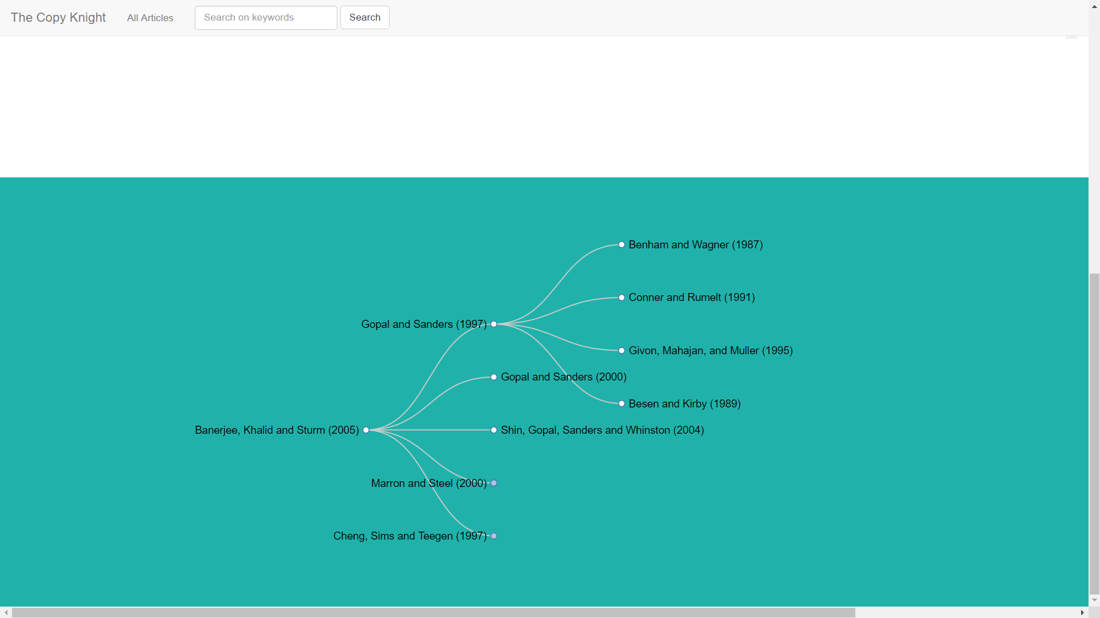Click the horizontal scrollbar thumb
Image resolution: width=1100 pixels, height=618 pixels.
[x=433, y=612]
